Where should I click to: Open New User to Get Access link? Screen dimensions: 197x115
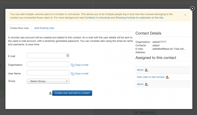click(x=151, y=77)
